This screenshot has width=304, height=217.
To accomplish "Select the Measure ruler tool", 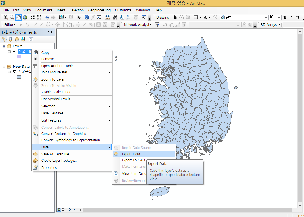I will [107, 17].
